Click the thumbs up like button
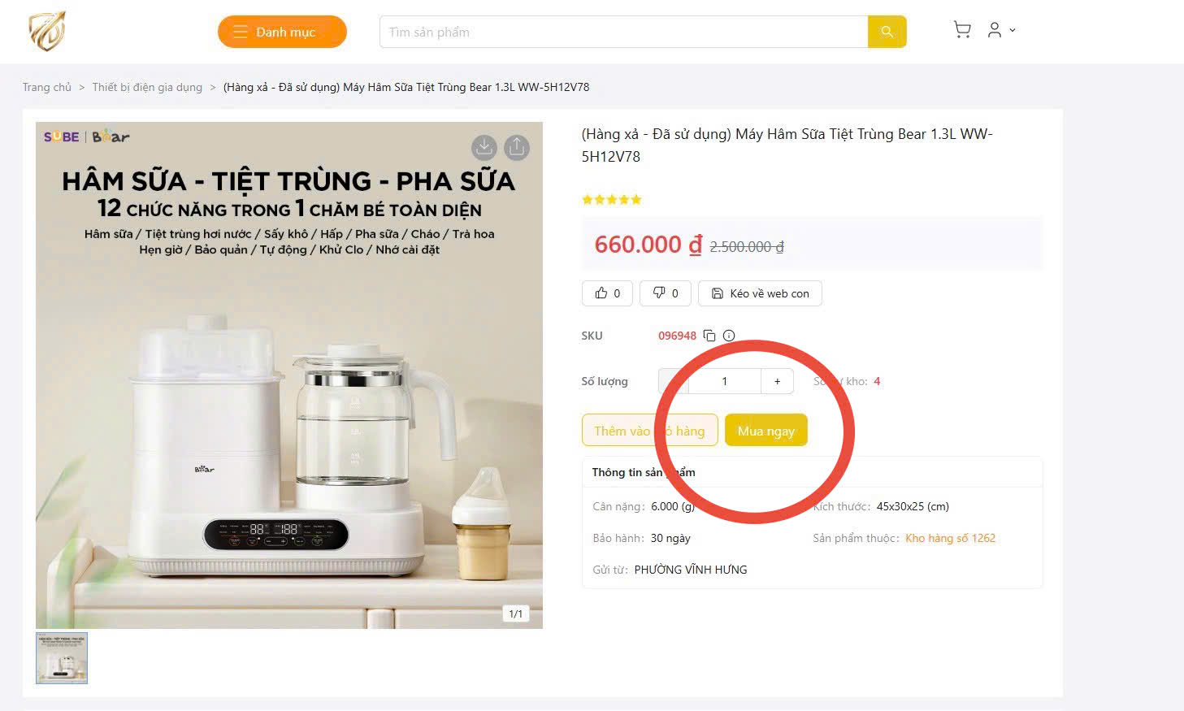This screenshot has width=1184, height=711. [607, 293]
